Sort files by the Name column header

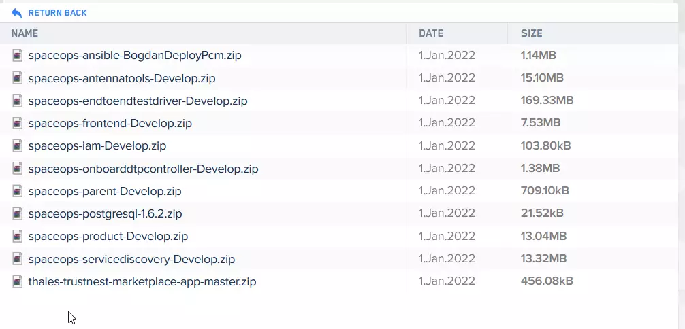(25, 33)
